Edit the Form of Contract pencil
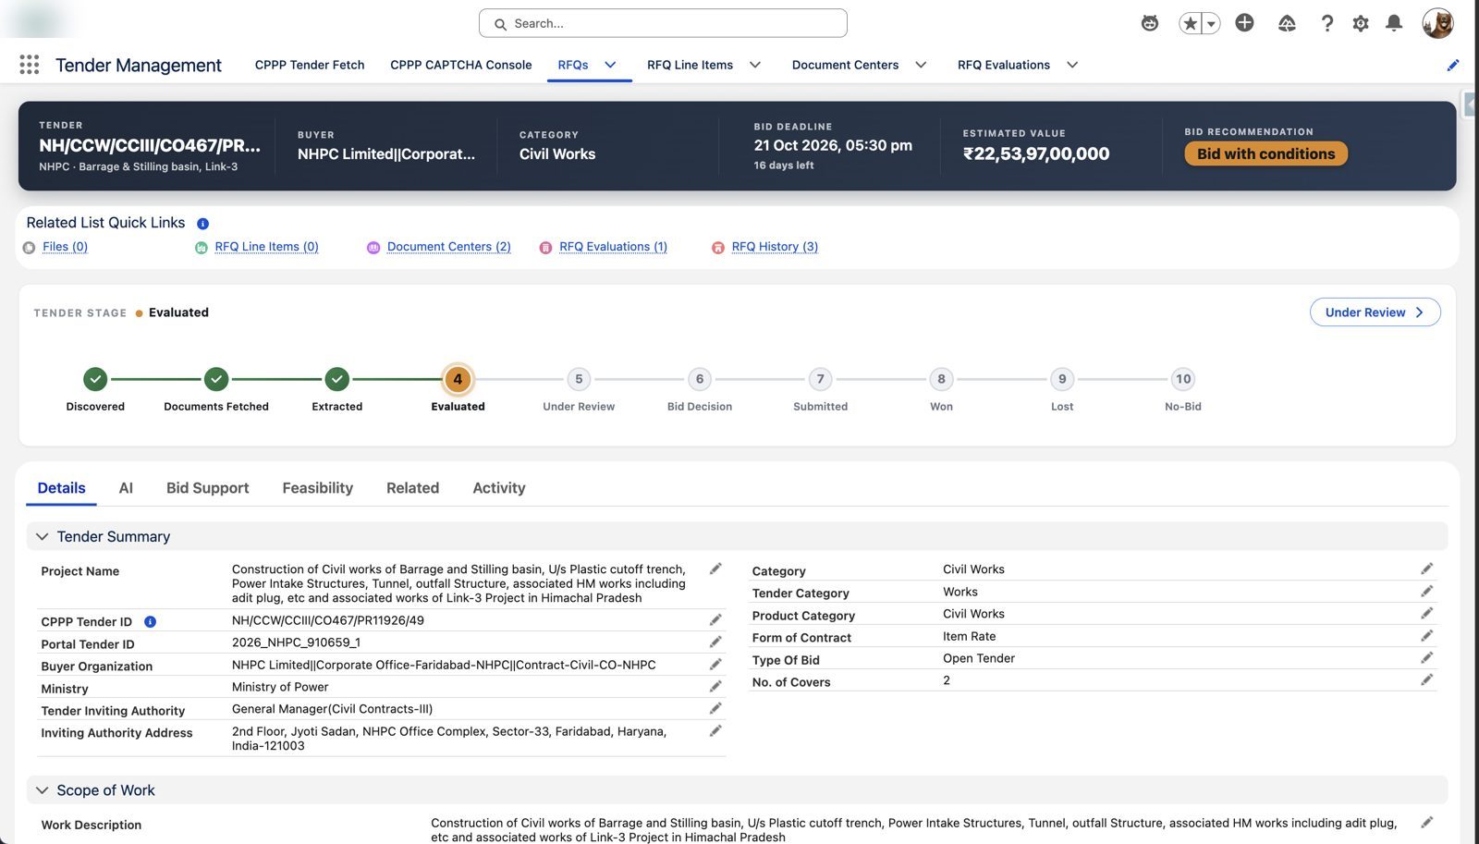 coord(1426,636)
